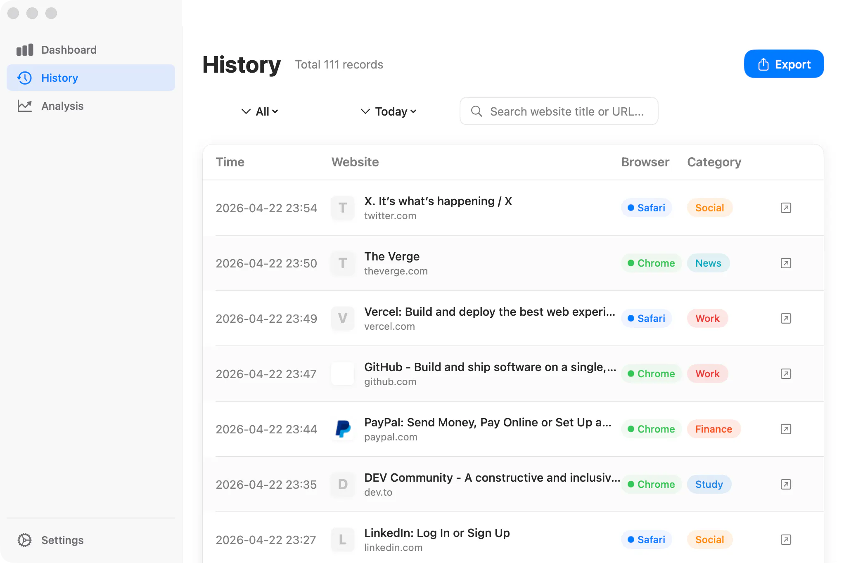
Task: Click the History clock icon in sidebar
Action: [25, 78]
